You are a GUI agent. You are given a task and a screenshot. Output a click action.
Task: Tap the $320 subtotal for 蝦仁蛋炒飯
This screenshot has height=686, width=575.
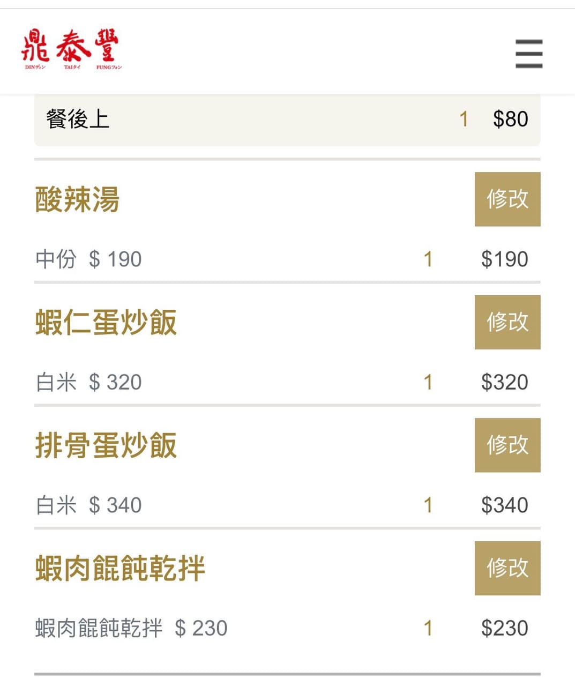click(x=505, y=382)
